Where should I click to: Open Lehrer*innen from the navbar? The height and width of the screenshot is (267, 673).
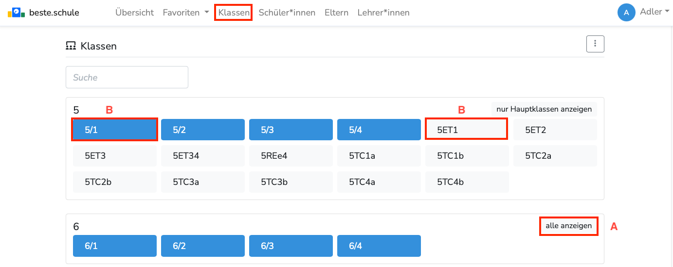(x=383, y=13)
